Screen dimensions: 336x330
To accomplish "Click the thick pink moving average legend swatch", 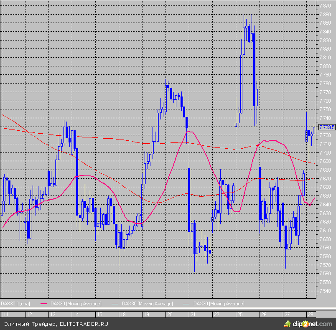I will (x=44, y=303).
